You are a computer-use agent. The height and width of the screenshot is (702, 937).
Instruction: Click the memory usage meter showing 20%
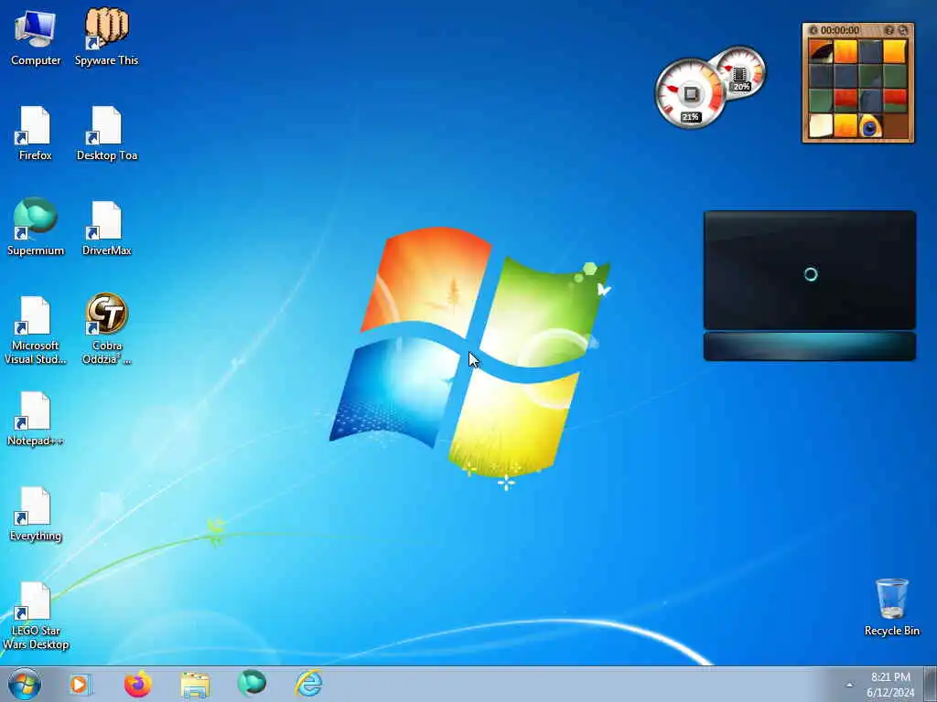741,73
